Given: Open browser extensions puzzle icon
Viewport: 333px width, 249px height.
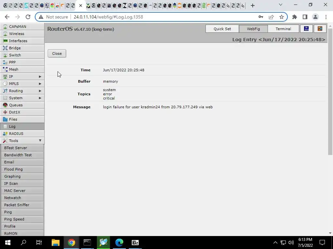Looking at the screenshot, I should tap(295, 17).
